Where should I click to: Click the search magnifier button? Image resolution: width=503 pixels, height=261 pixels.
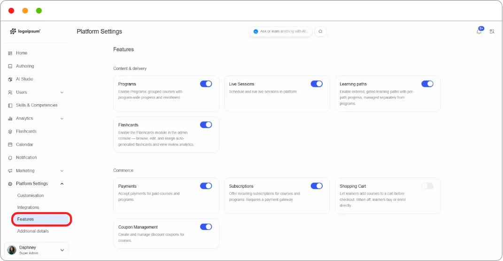click(320, 31)
